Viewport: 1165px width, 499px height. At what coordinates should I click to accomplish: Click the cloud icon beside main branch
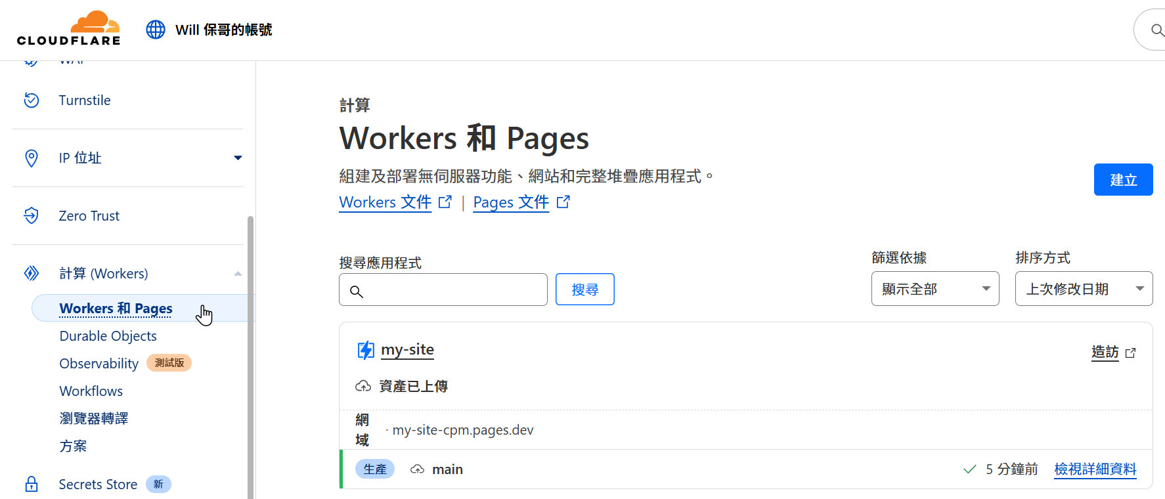(417, 469)
